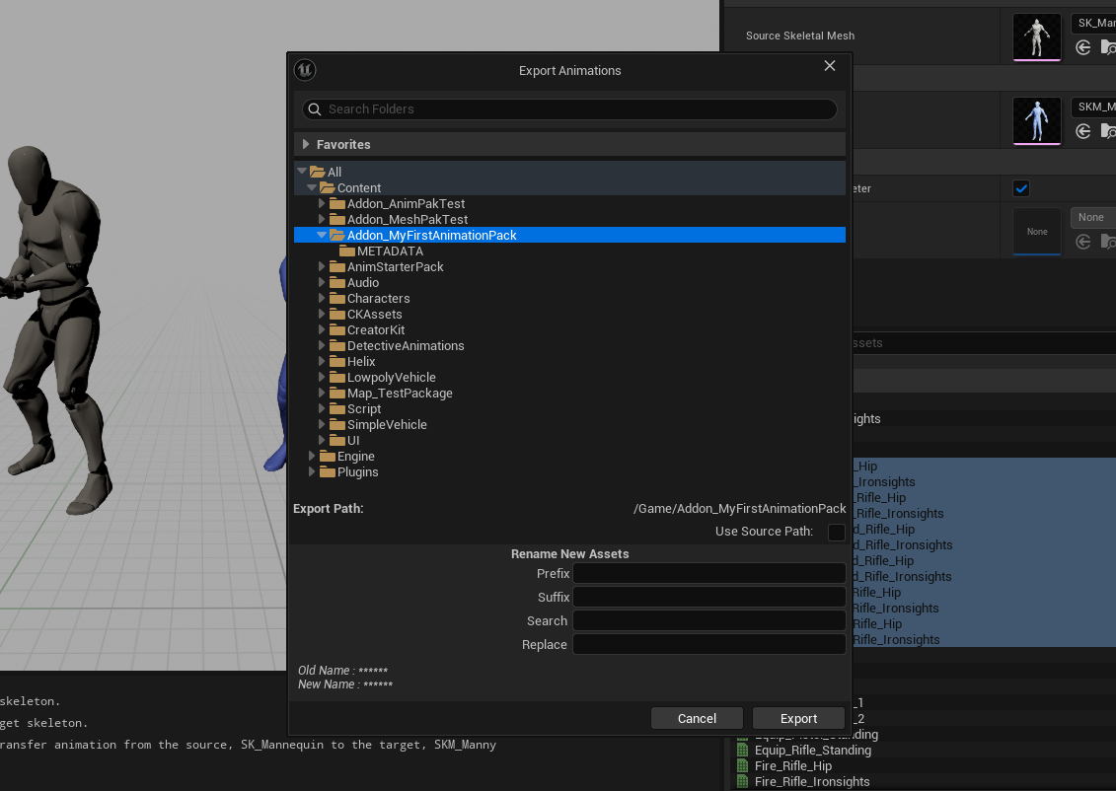Image resolution: width=1116 pixels, height=791 pixels.
Task: Expand the Favorites section
Action: [x=306, y=145]
